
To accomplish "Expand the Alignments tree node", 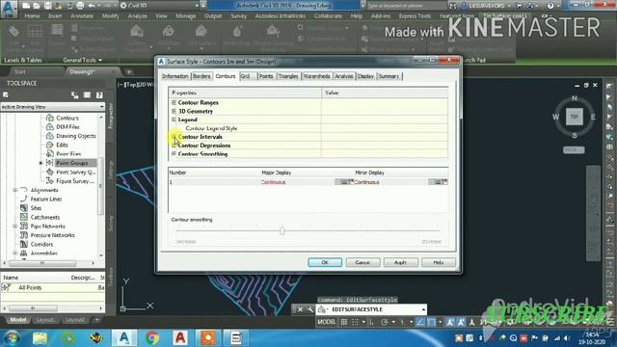I will (x=15, y=190).
